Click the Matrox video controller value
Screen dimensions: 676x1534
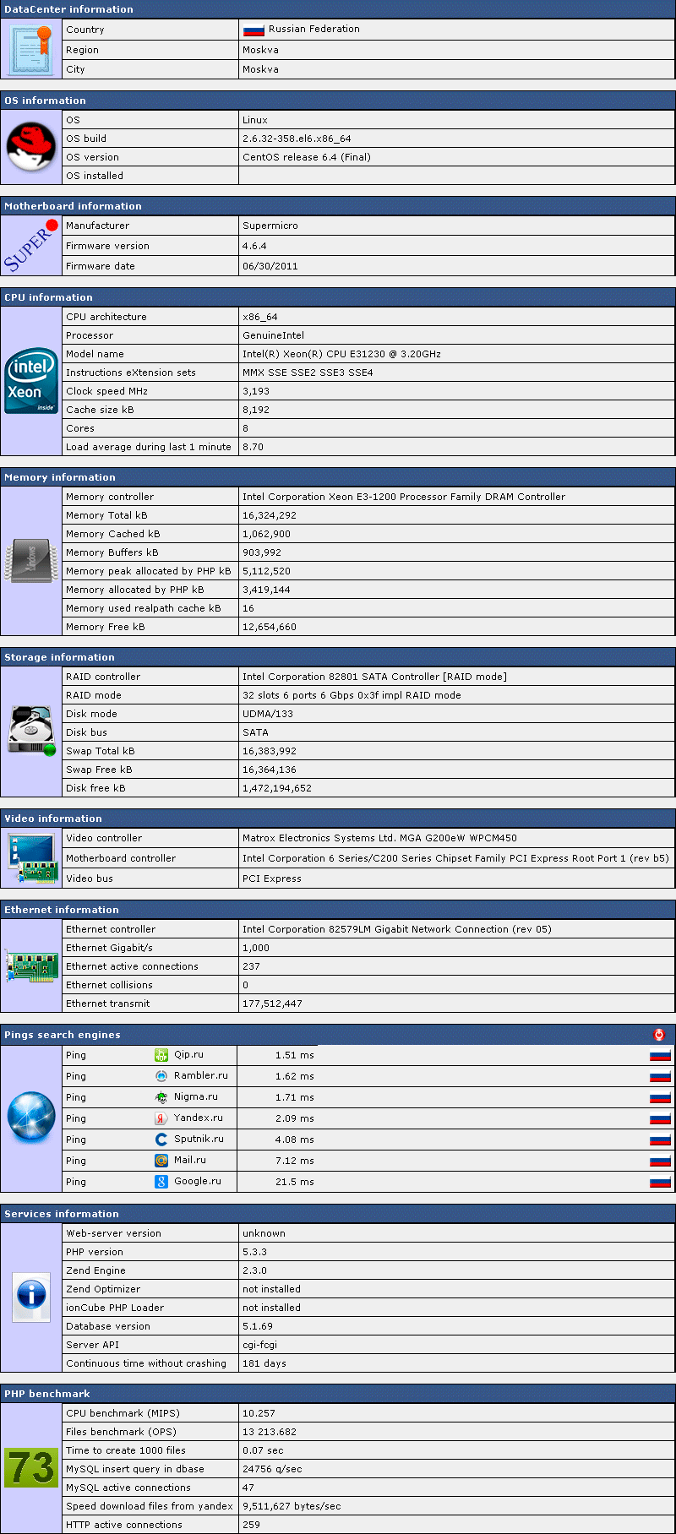(x=379, y=838)
